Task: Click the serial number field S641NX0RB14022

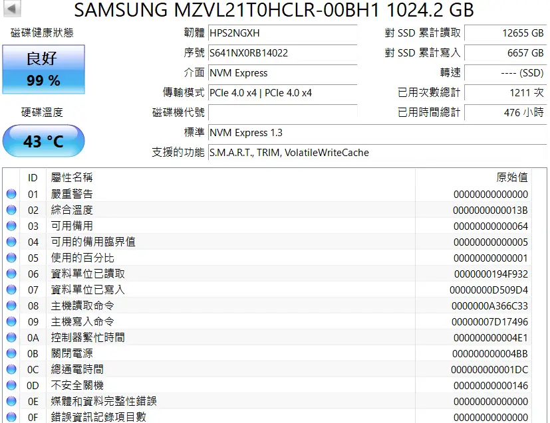Action: point(283,52)
